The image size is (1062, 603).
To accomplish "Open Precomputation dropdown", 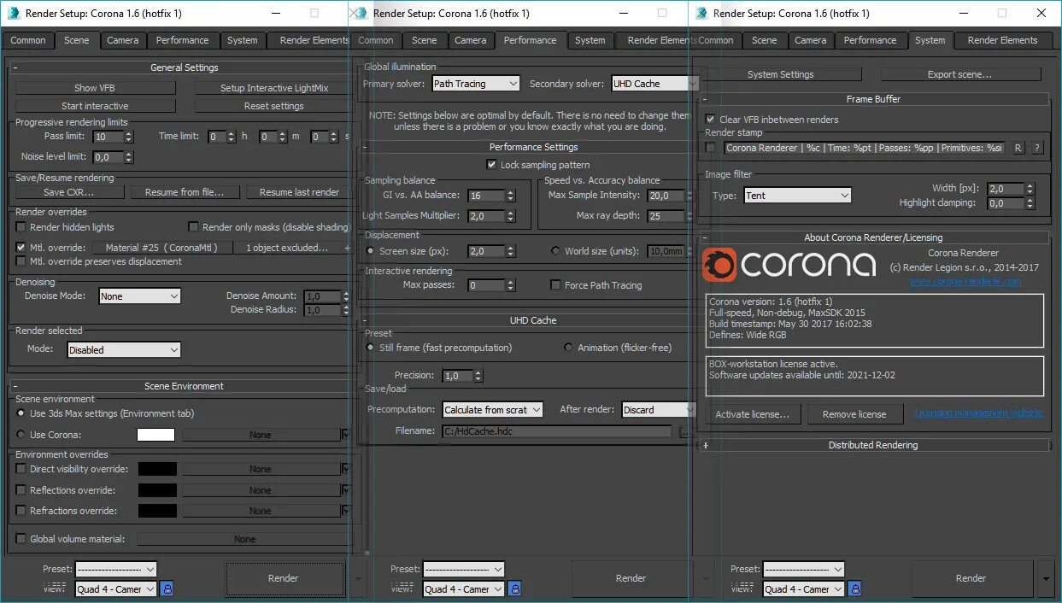I will click(493, 410).
